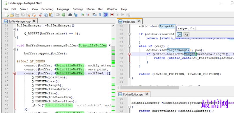The width and height of the screenshot is (234, 113).
Task: Click the green Redo arrow icon
Action: (63, 15)
